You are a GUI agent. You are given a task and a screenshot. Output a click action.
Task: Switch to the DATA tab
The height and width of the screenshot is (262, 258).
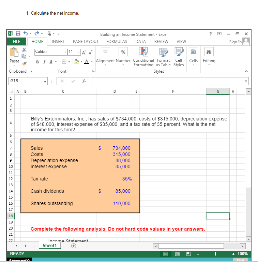pos(140,42)
